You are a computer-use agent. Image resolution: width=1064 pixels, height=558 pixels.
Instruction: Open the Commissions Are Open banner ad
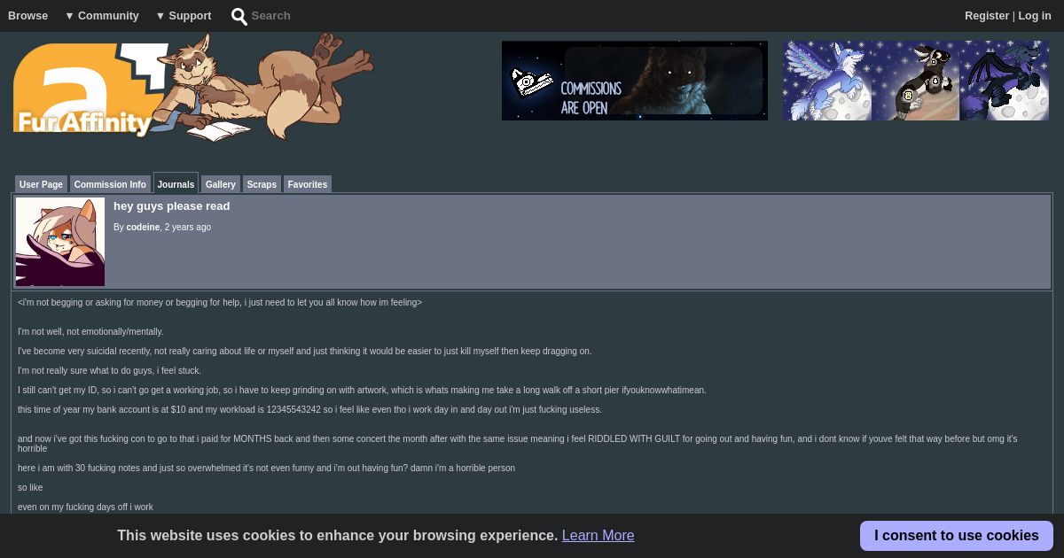635,81
